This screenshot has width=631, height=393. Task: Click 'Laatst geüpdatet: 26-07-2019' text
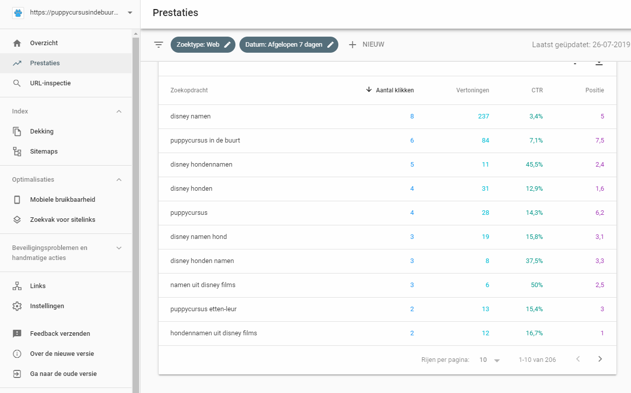tap(581, 45)
